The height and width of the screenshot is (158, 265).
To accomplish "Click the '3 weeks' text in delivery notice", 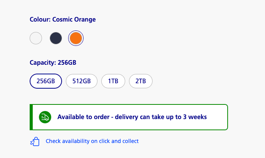I will pyautogui.click(x=195, y=117).
